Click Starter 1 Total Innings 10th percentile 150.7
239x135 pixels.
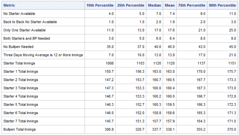click(x=109, y=71)
